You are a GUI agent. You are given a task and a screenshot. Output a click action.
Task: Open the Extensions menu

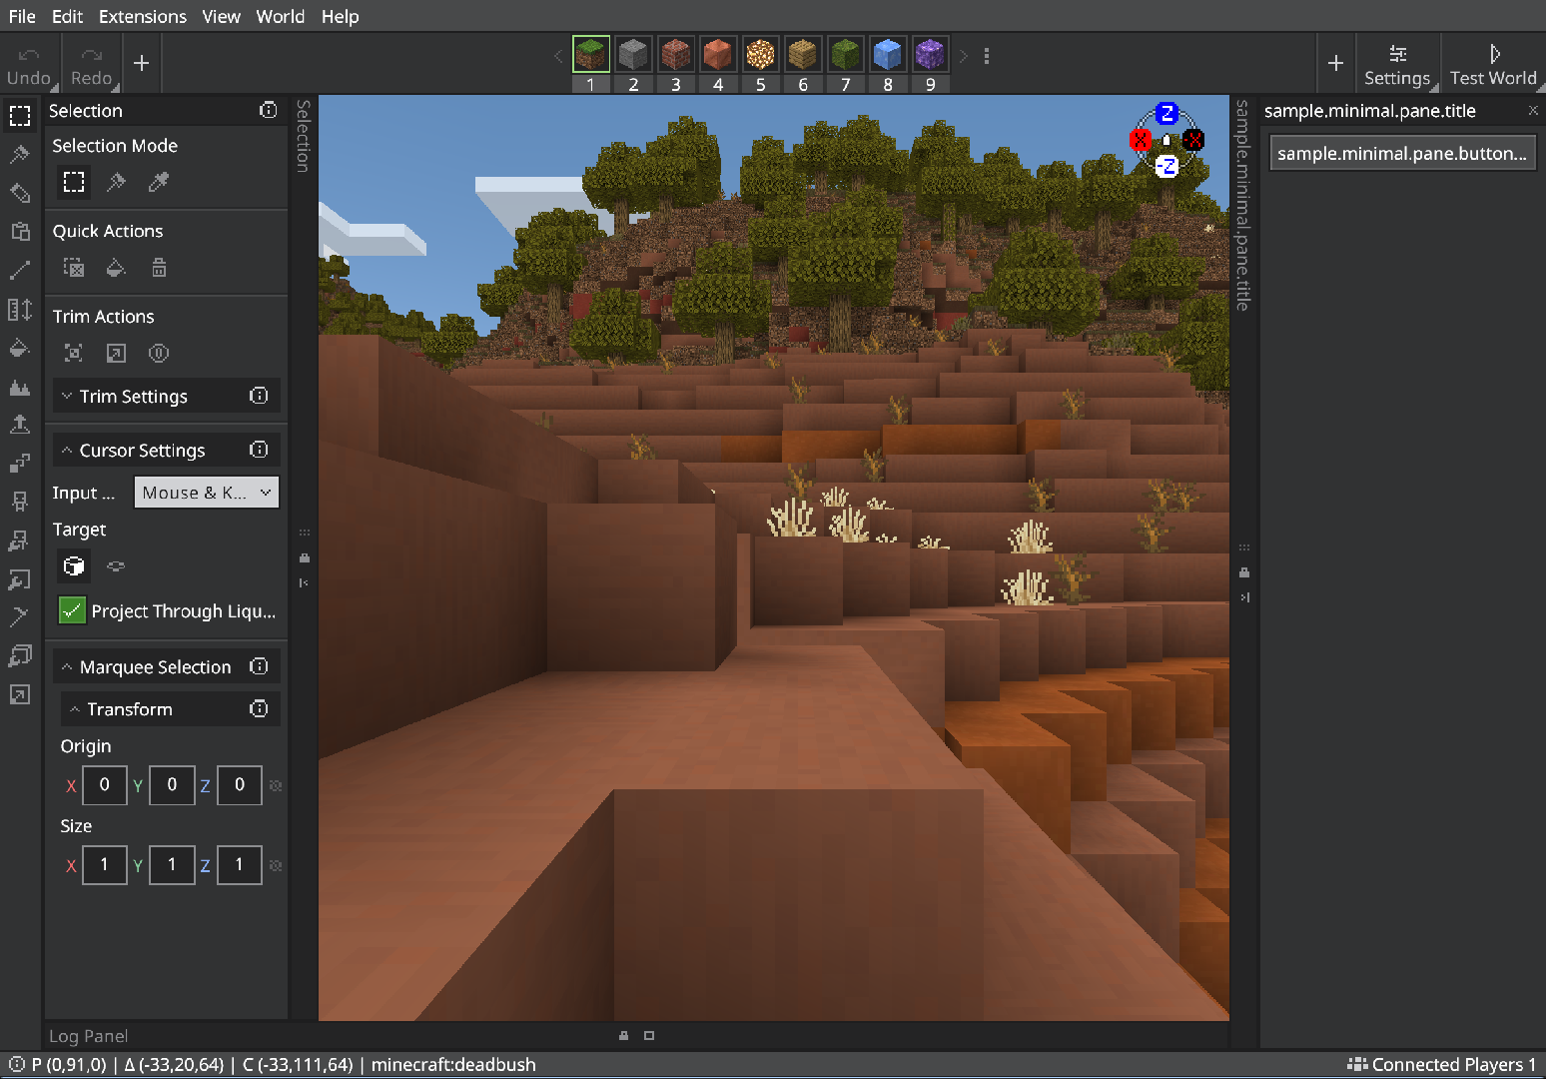coord(143,16)
